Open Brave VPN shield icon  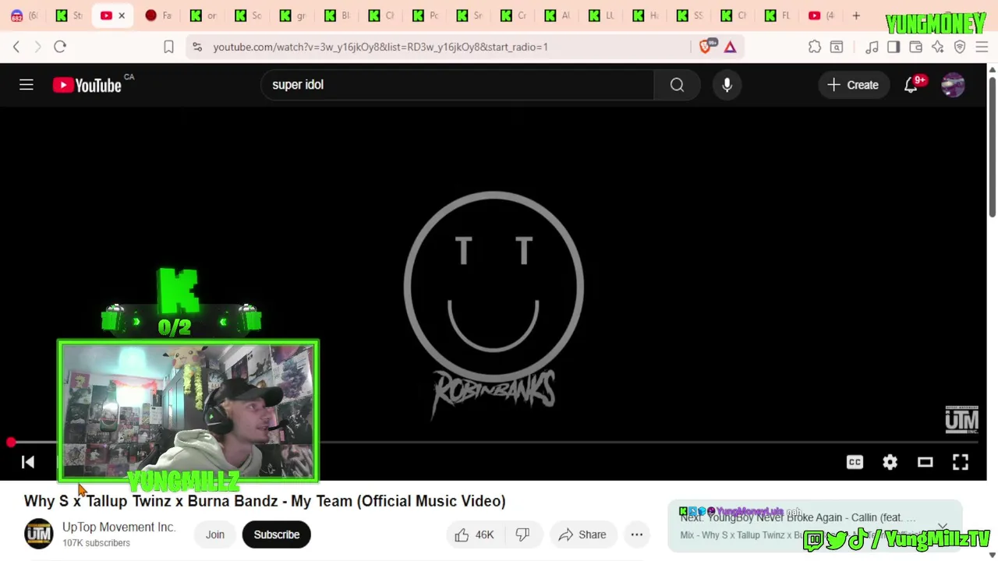point(960,47)
